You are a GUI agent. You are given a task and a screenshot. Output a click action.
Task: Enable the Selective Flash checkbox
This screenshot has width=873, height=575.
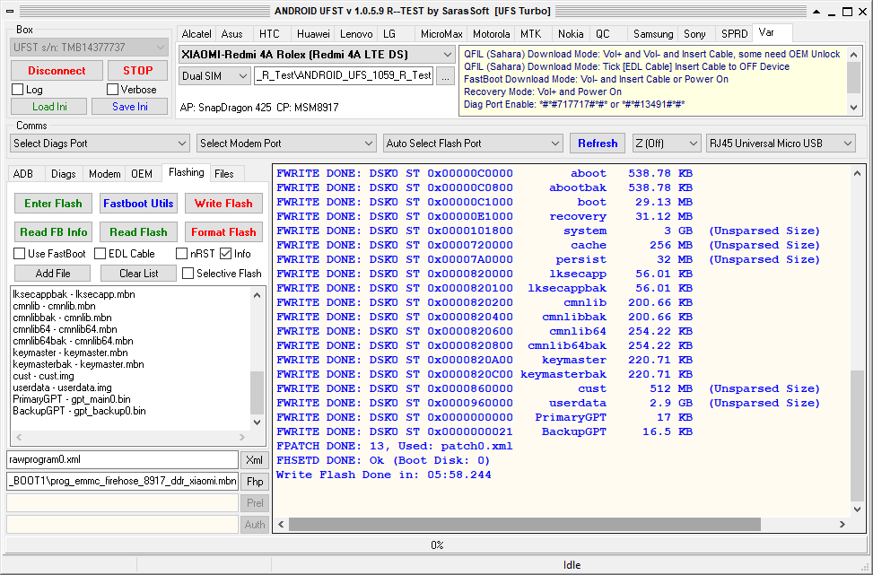tap(188, 274)
